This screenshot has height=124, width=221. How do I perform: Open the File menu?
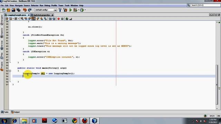tap(2, 6)
